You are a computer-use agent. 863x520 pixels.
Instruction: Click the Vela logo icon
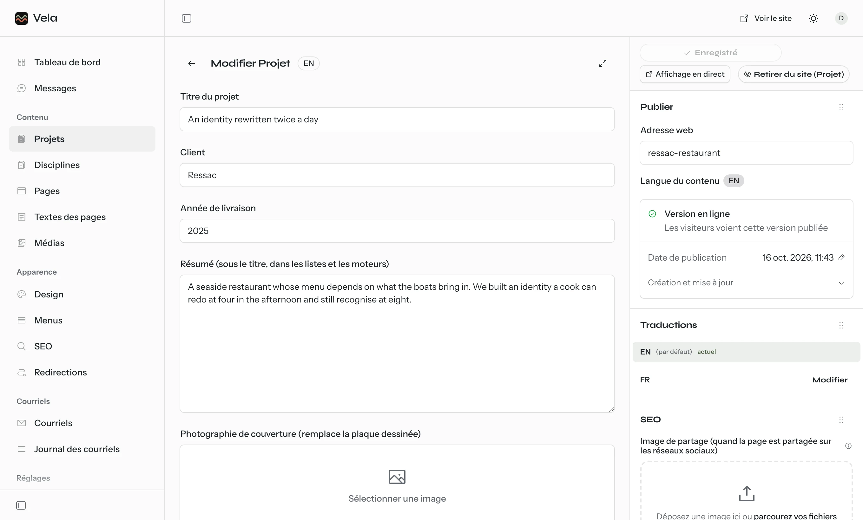pos(21,18)
